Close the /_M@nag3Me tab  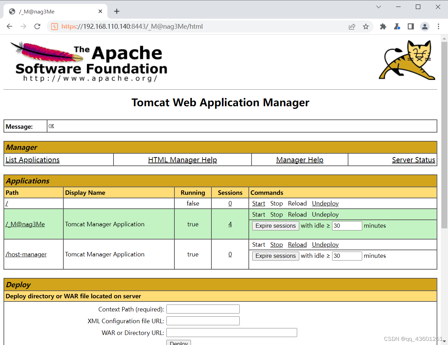coord(100,11)
